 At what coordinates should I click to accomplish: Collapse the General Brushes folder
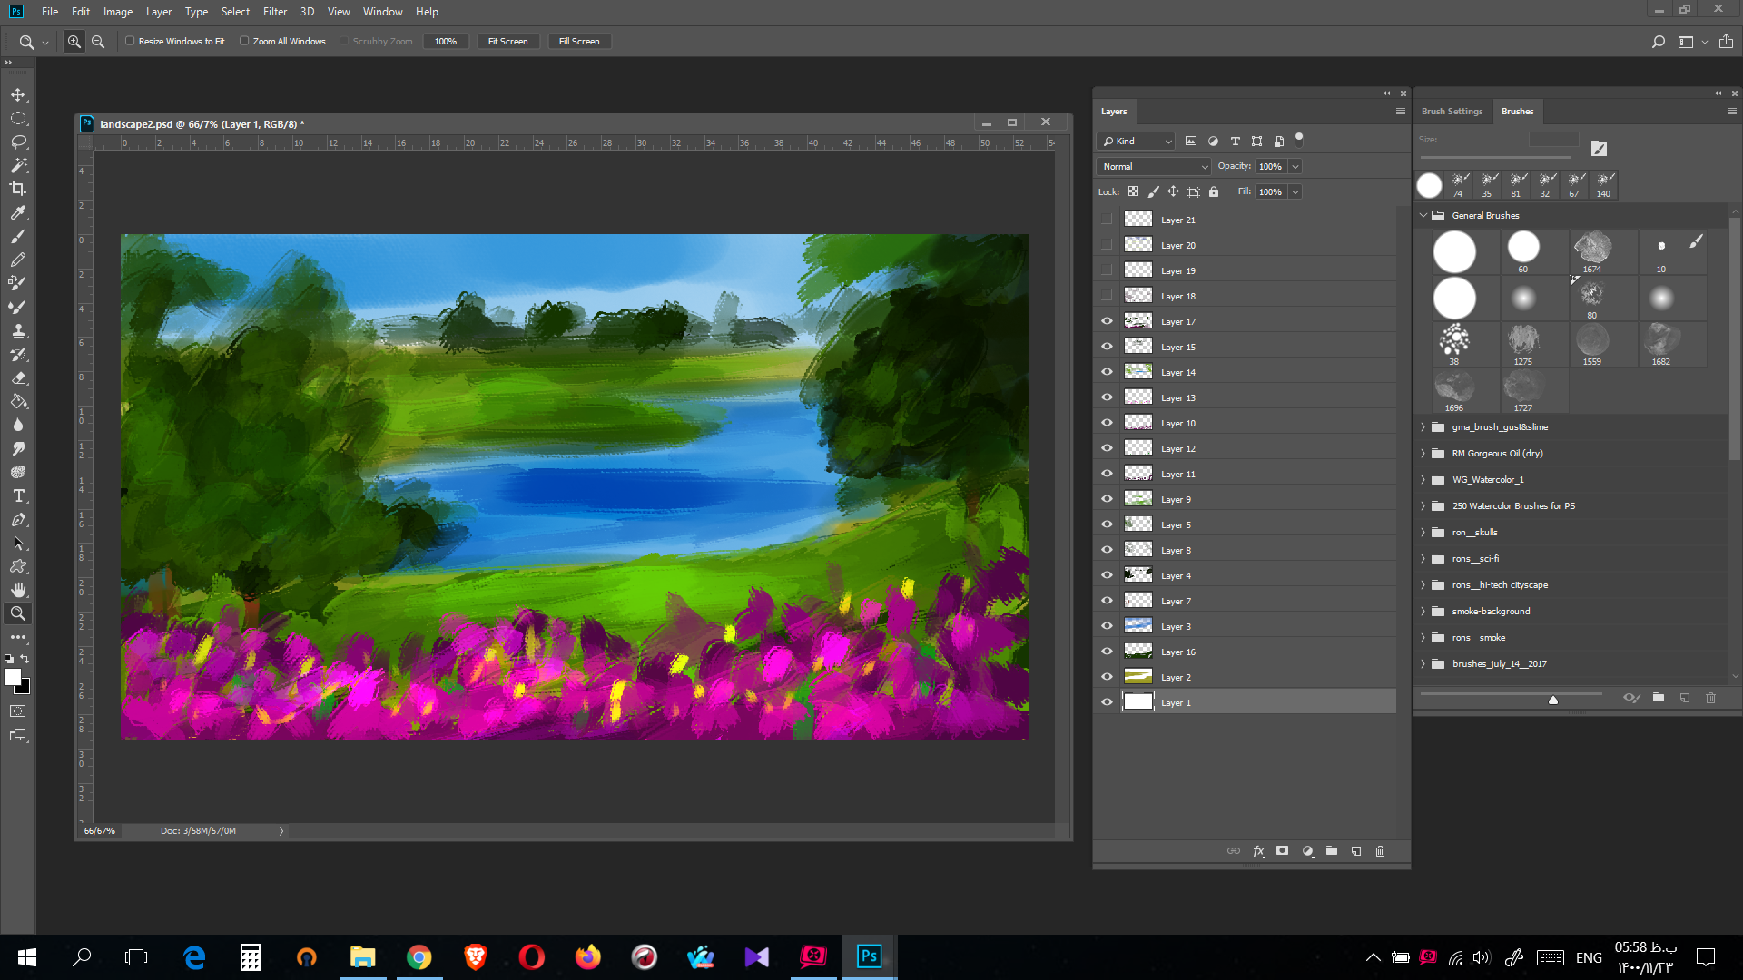[1423, 216]
